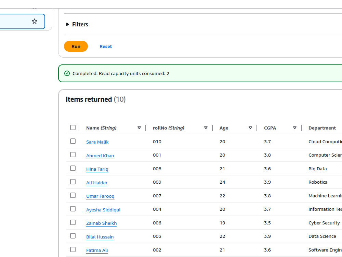The width and height of the screenshot is (342, 257).
Task: Click the rollNo column sort arrow
Action: (x=206, y=128)
